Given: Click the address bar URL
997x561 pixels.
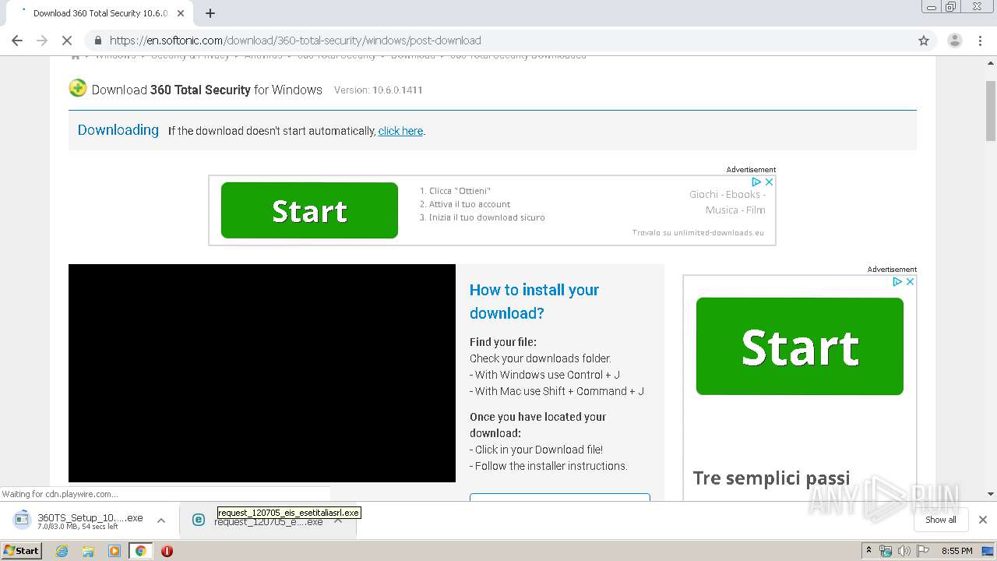Looking at the screenshot, I should point(295,41).
